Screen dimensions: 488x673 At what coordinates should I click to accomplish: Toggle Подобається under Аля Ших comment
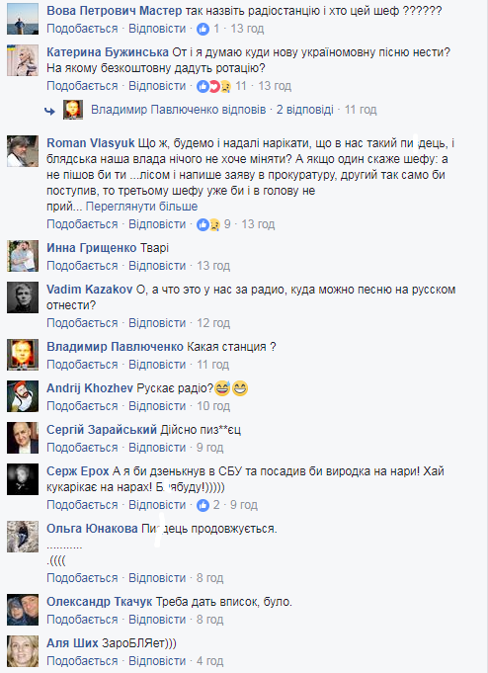[x=82, y=661]
